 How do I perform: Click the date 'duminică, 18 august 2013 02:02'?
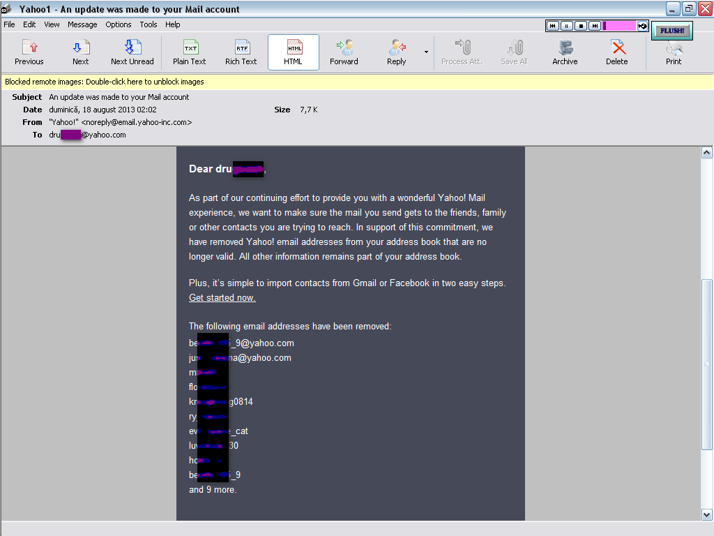103,110
